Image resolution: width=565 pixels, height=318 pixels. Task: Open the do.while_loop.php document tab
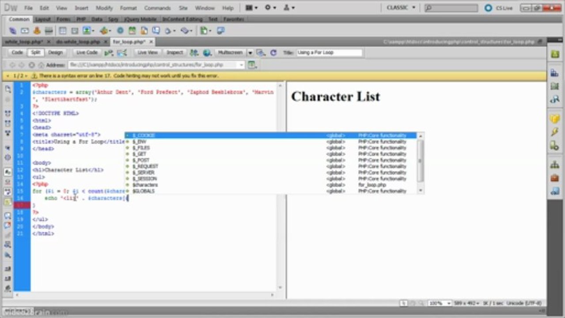click(x=78, y=42)
